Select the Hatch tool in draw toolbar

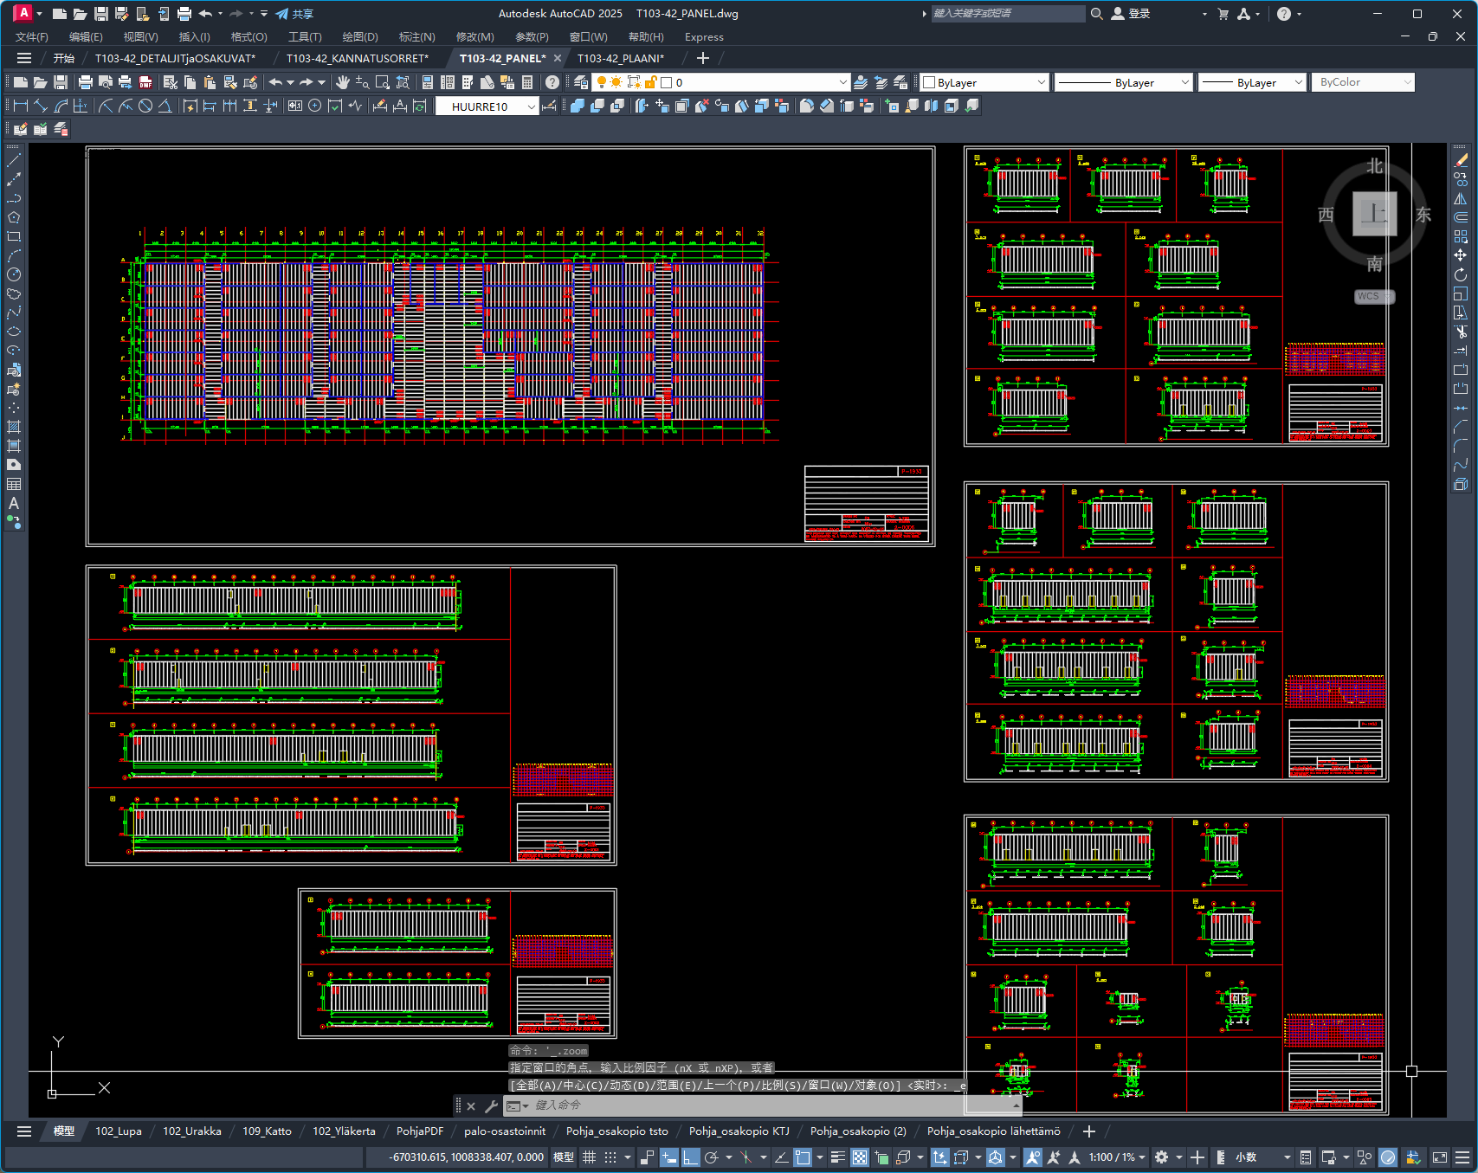[x=14, y=427]
